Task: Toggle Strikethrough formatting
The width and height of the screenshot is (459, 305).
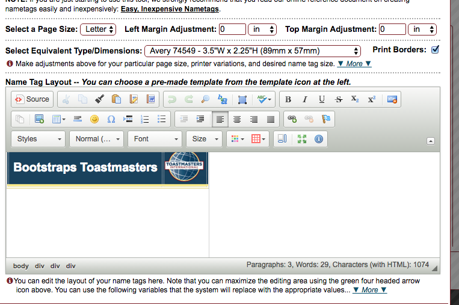Action: tap(339, 99)
